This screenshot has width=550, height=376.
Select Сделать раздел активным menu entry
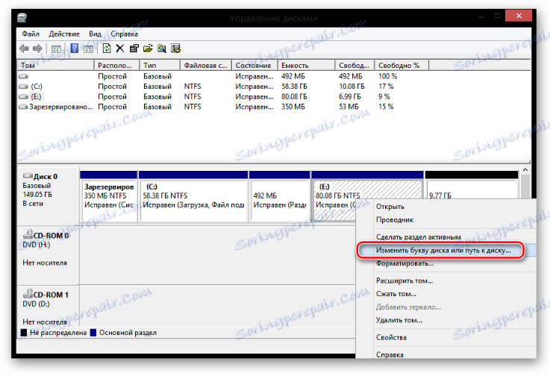coord(419,237)
